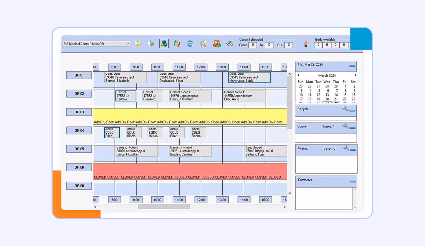
Task: Select Cesarean case for Dashwood, Elinor
Action: pyautogui.click(x=179, y=77)
